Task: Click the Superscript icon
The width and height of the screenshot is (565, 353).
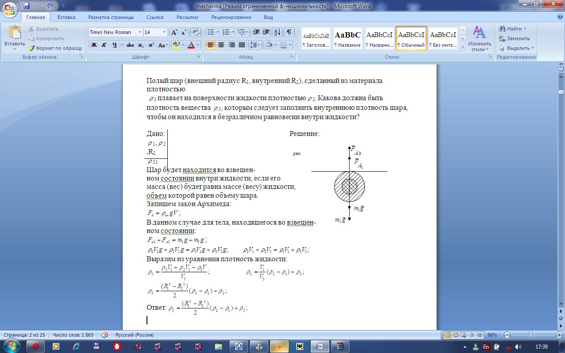Action: [151, 45]
